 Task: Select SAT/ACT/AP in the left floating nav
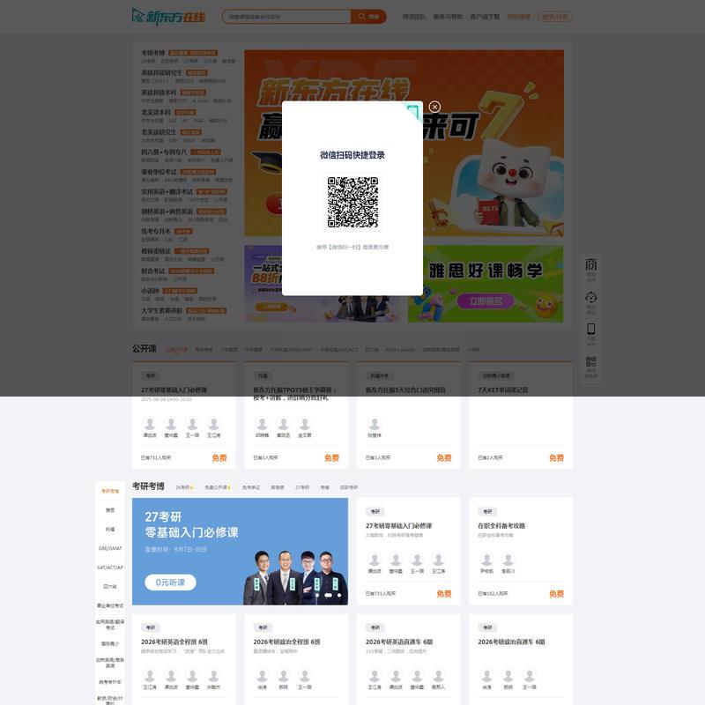coord(110,568)
